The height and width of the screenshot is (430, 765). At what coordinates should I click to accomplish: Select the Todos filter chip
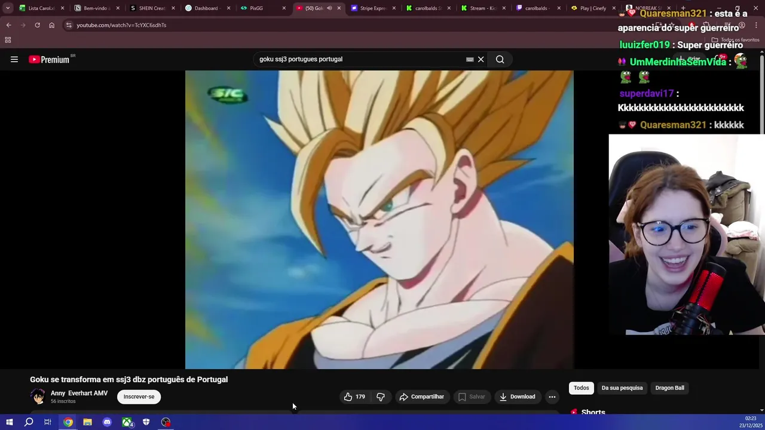581,388
